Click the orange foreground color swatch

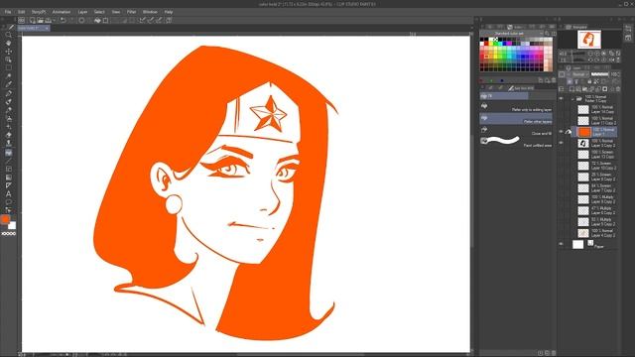5,219
